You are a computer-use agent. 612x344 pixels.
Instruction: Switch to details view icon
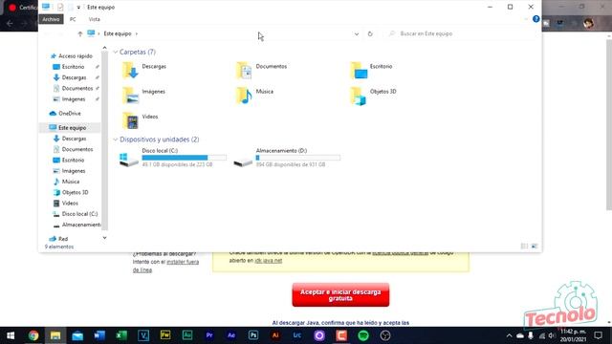(525, 247)
